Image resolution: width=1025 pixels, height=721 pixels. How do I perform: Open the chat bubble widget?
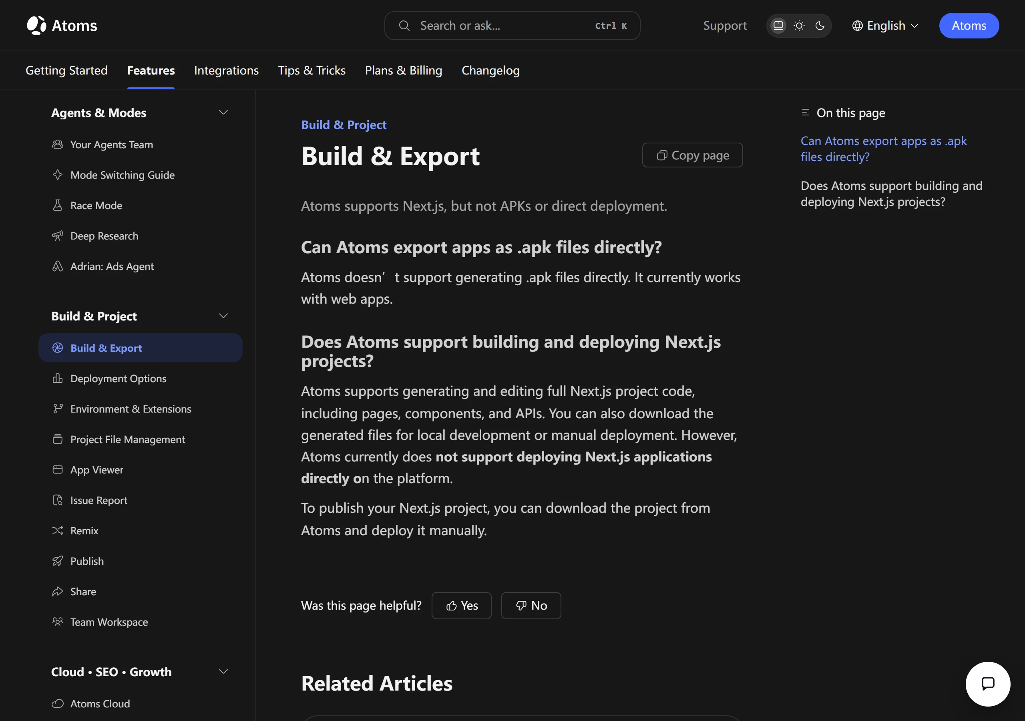987,683
